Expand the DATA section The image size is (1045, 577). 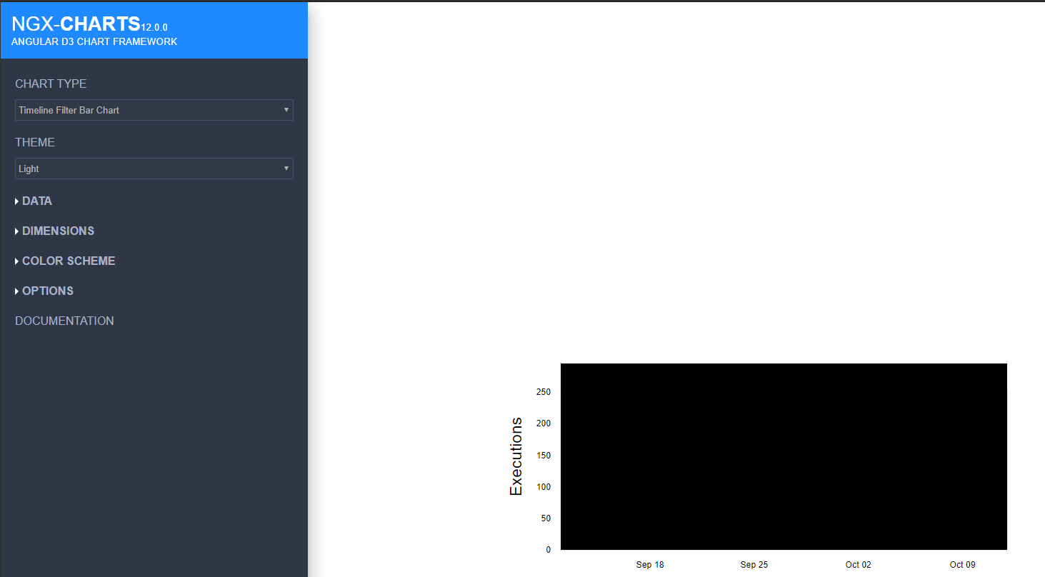(x=36, y=201)
